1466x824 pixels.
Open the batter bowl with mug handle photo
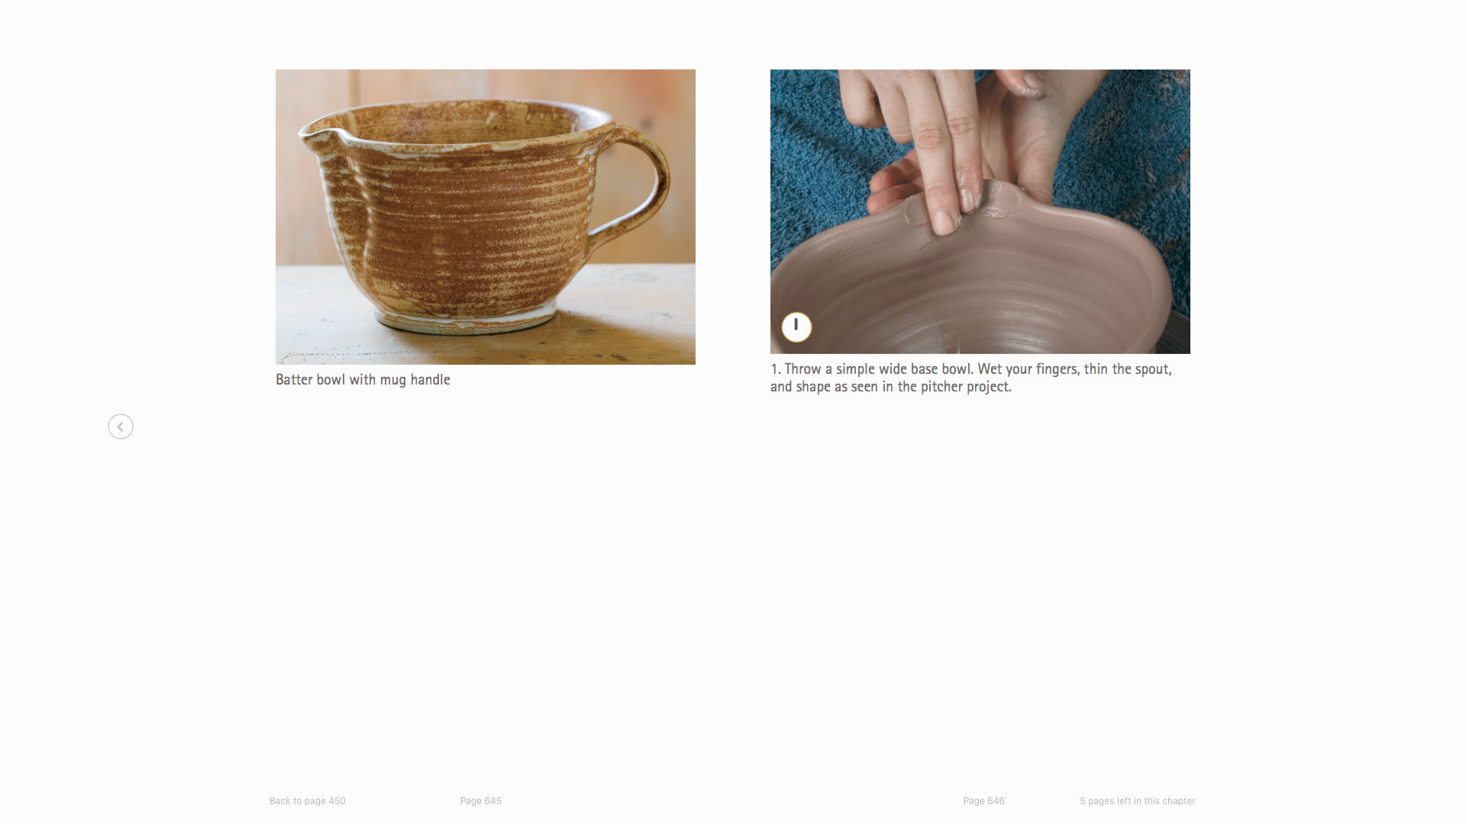click(x=486, y=217)
